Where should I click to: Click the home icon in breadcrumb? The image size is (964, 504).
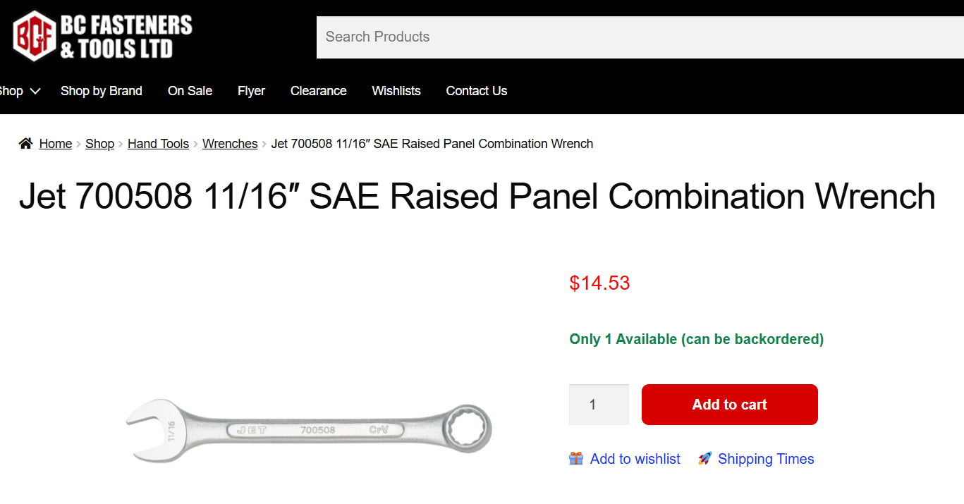[x=26, y=144]
